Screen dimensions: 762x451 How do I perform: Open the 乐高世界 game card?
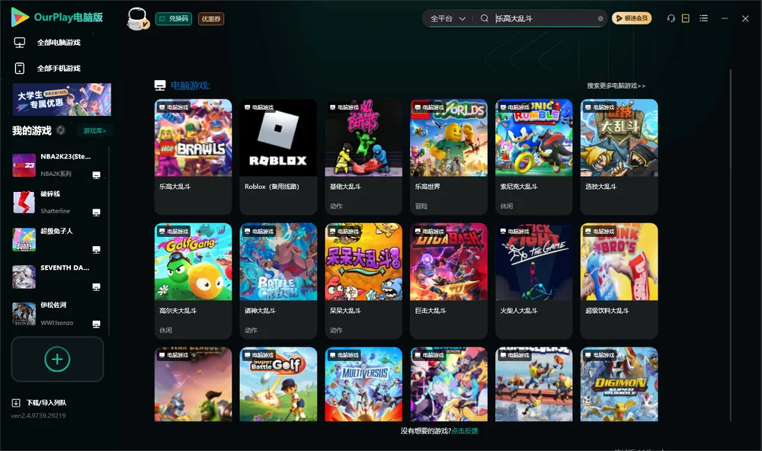[x=449, y=156]
